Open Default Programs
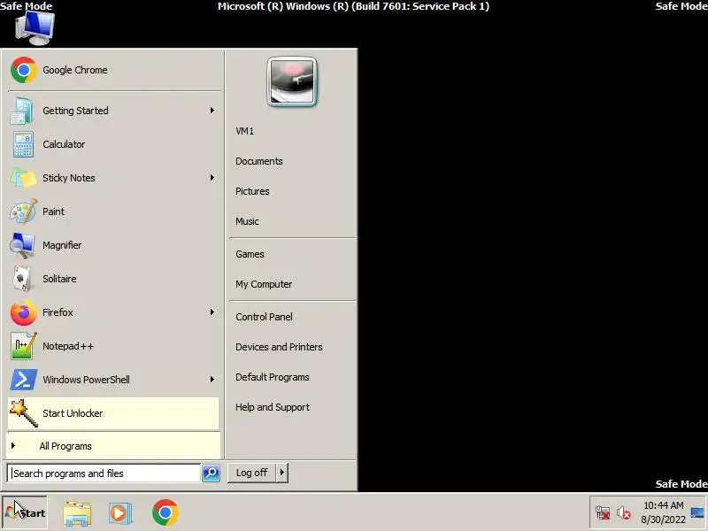Viewport: 708px width, 531px height. coord(273,378)
